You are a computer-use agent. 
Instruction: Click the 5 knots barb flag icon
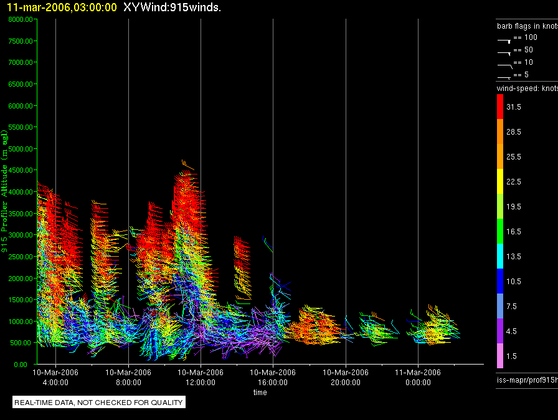click(x=504, y=77)
